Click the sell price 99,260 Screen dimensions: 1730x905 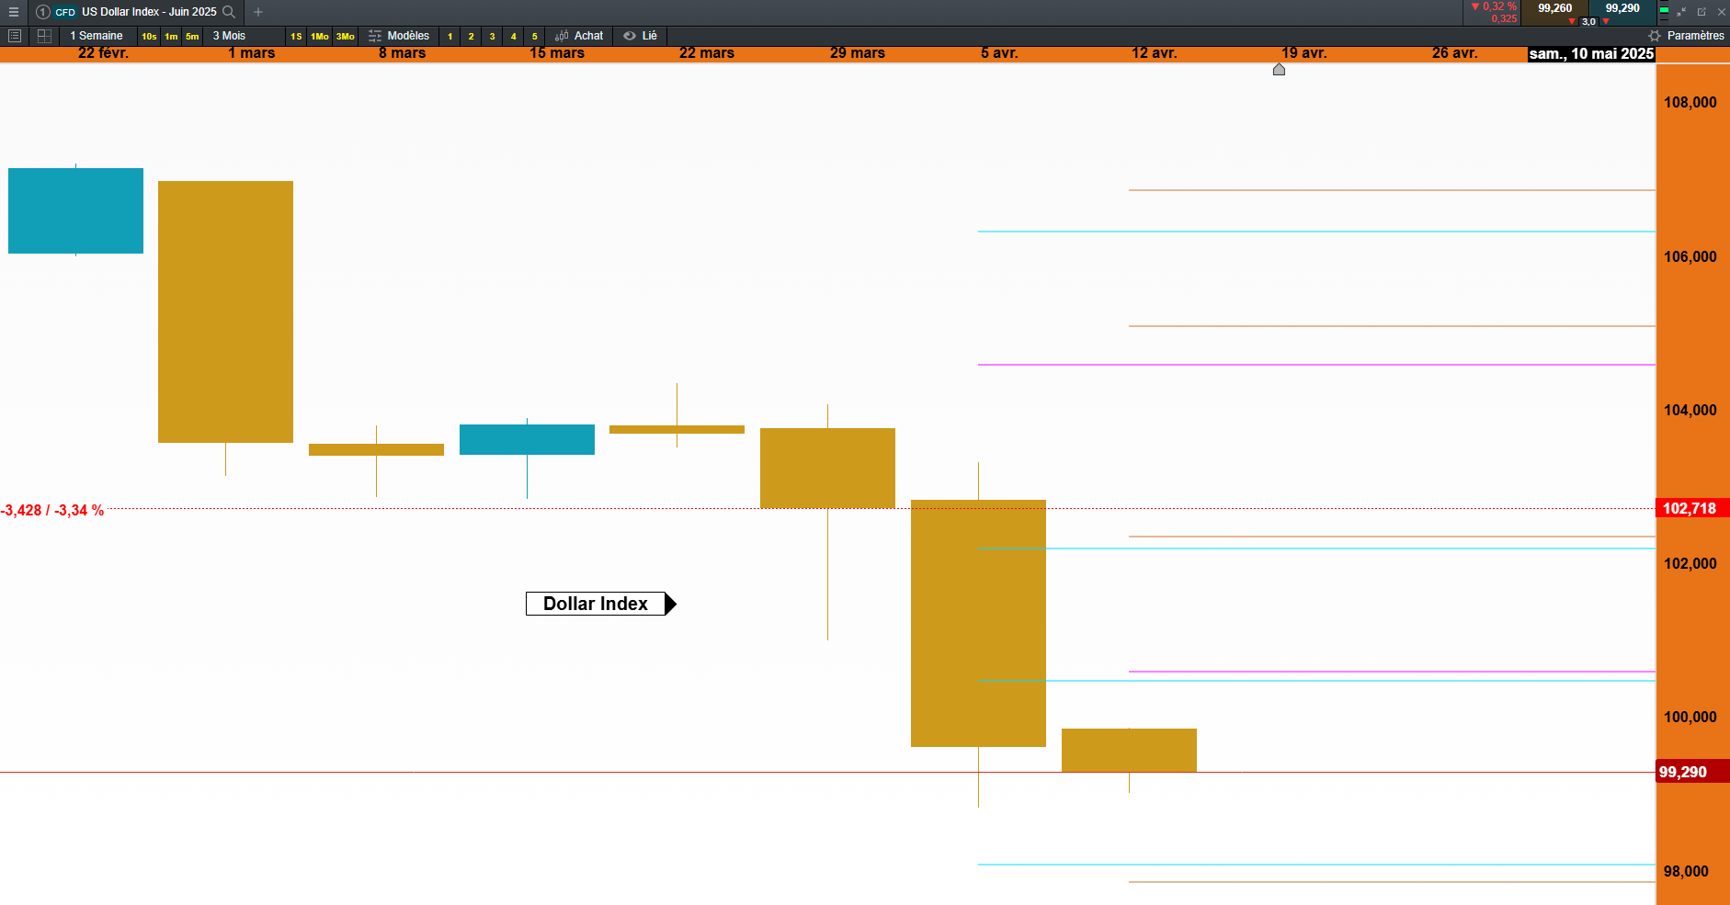[1555, 8]
